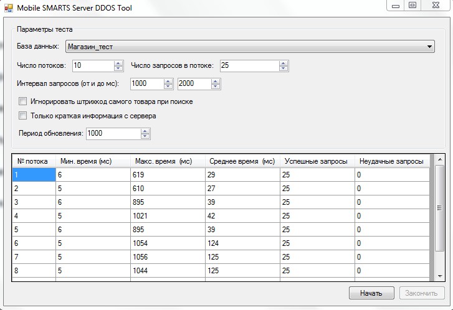Select max time cell 1021
This screenshot has width=453, height=310.
pyautogui.click(x=168, y=215)
